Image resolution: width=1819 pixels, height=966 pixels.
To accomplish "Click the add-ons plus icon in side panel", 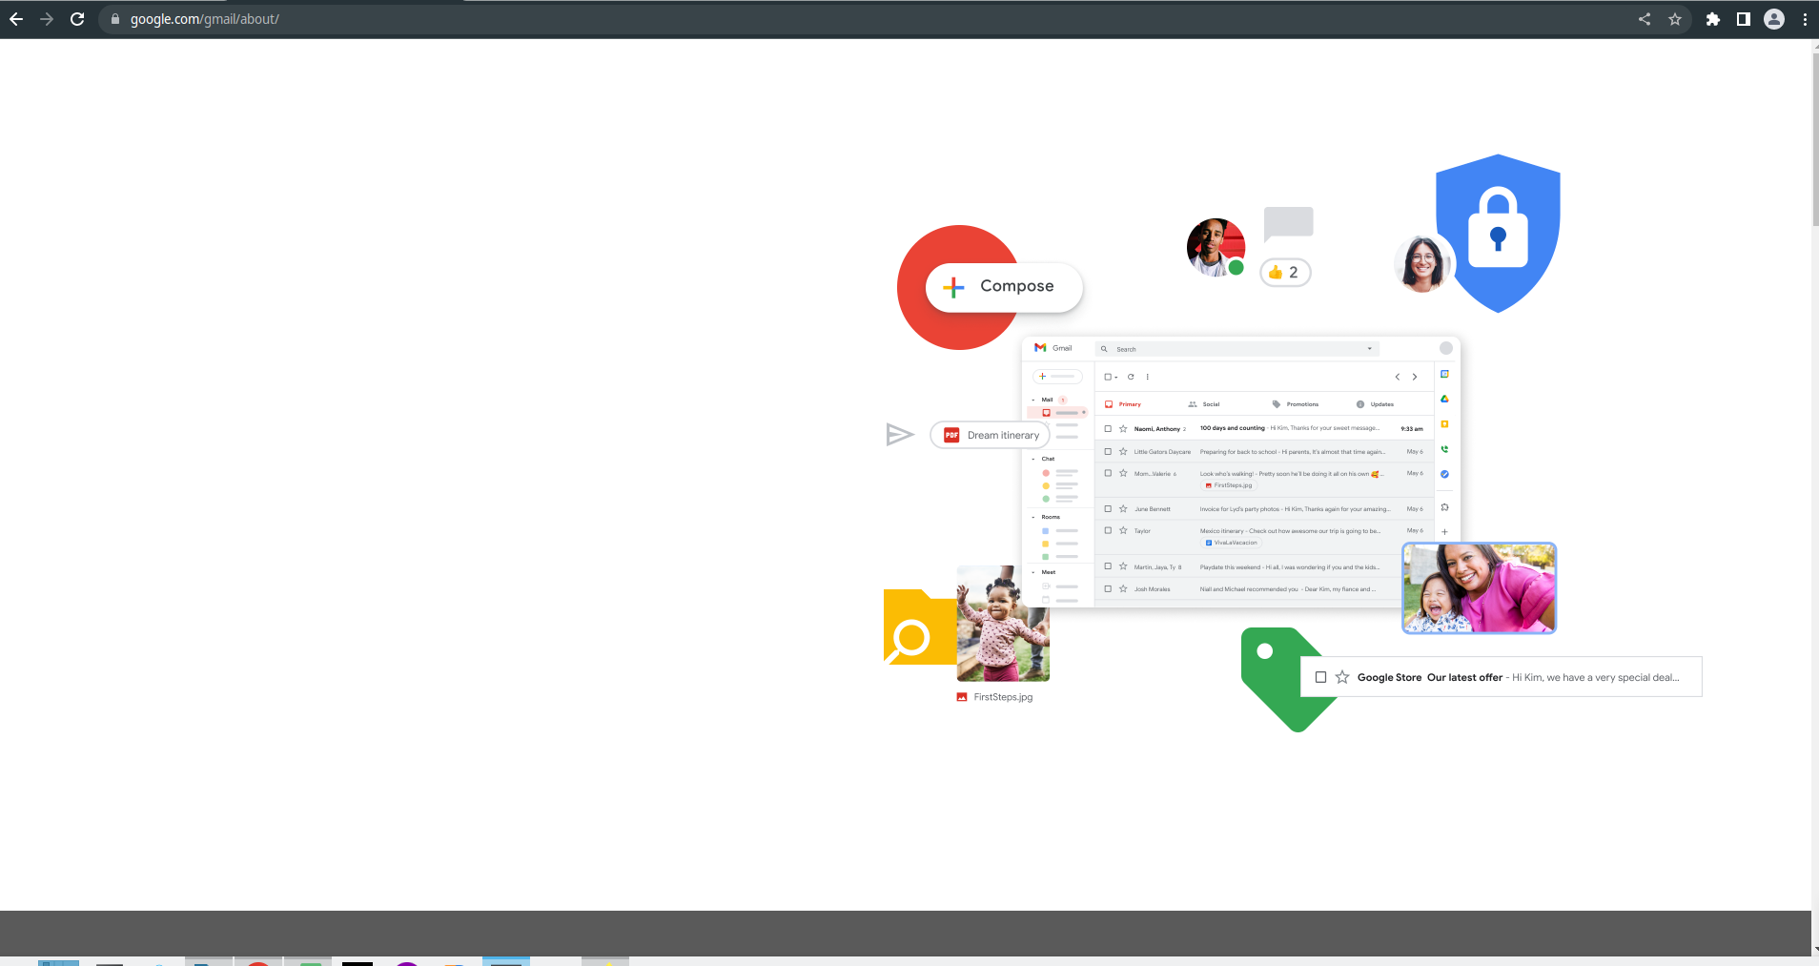I will coord(1444,532).
